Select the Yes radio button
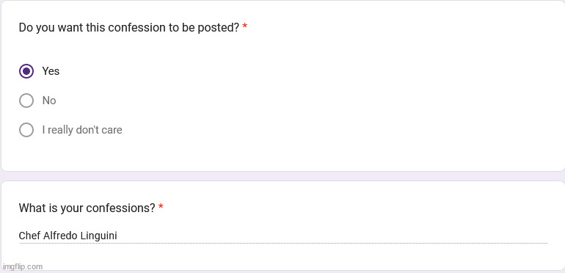 tap(26, 71)
